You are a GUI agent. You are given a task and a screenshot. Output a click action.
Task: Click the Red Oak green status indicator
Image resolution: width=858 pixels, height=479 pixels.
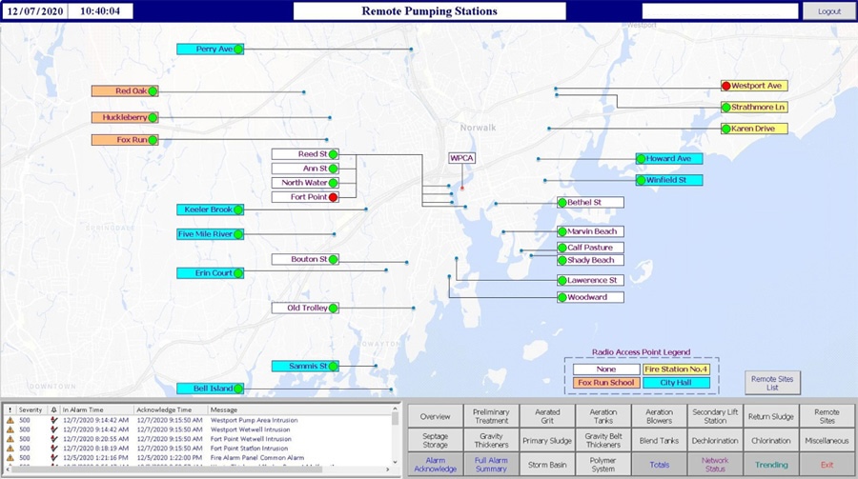[x=153, y=91]
